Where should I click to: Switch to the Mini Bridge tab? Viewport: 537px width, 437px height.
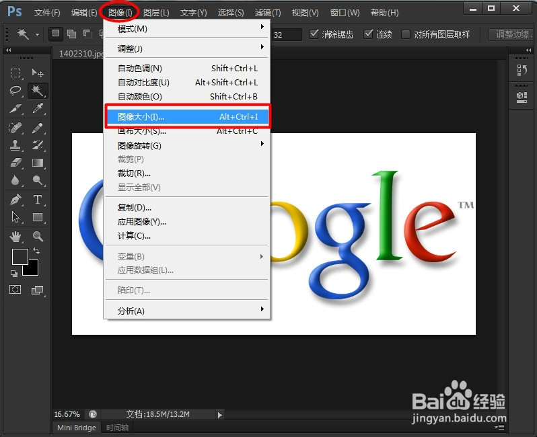tap(77, 428)
